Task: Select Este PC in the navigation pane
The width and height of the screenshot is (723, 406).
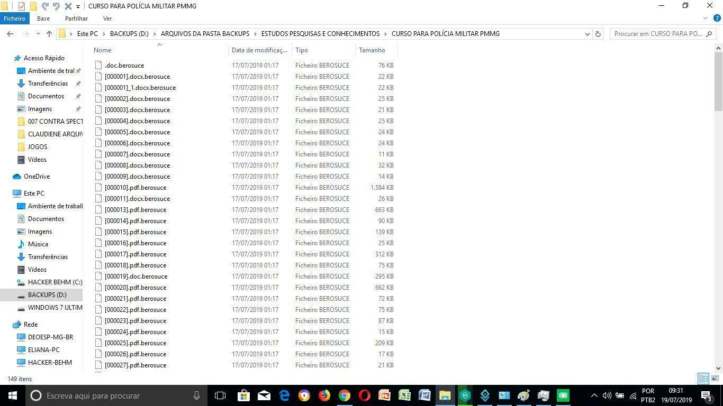Action: click(34, 193)
